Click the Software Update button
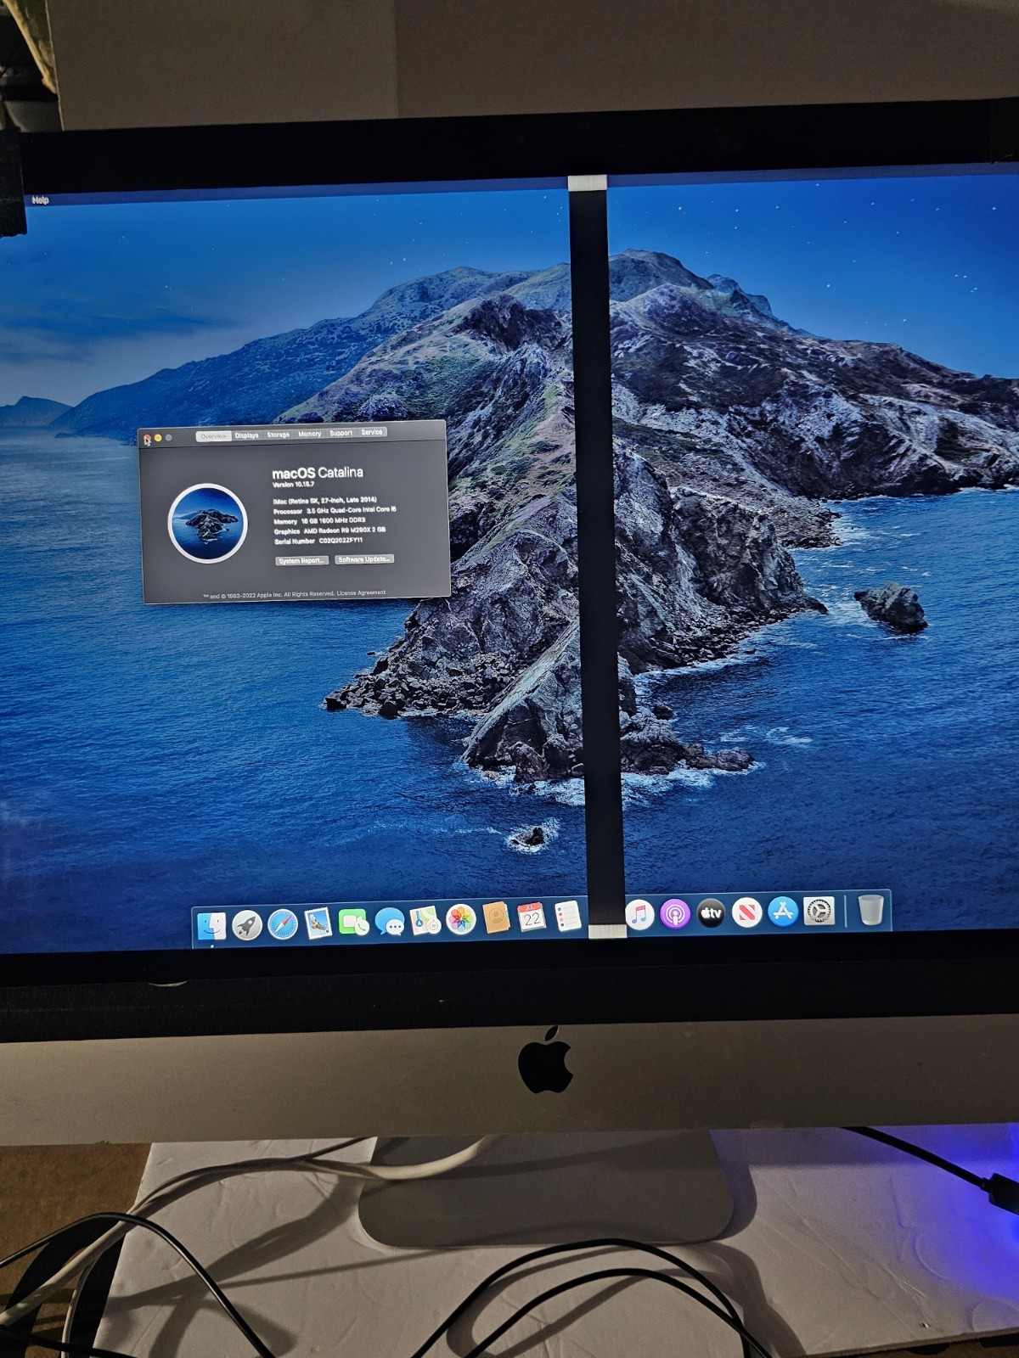Image resolution: width=1019 pixels, height=1358 pixels. click(364, 559)
